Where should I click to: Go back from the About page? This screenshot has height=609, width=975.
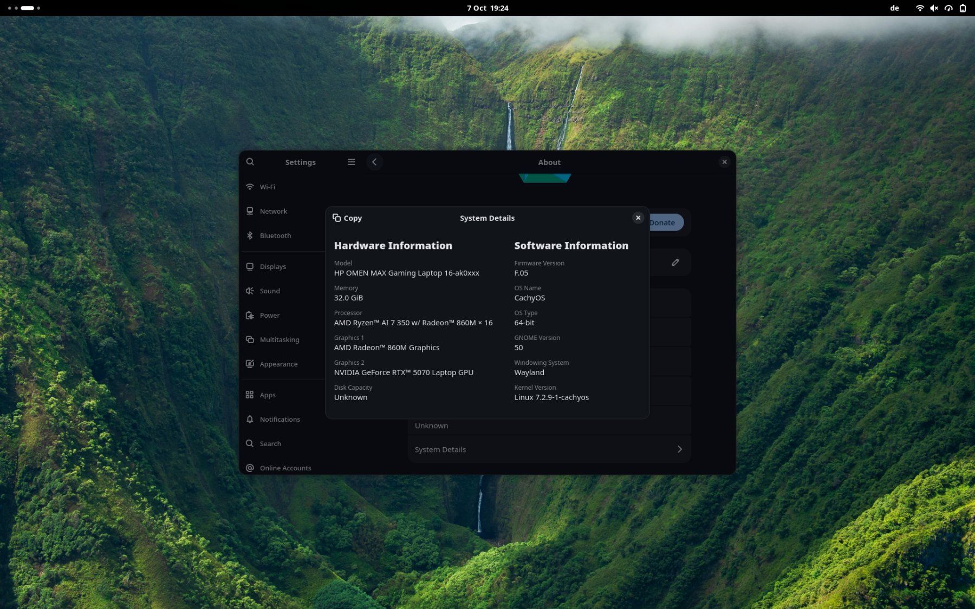click(374, 162)
